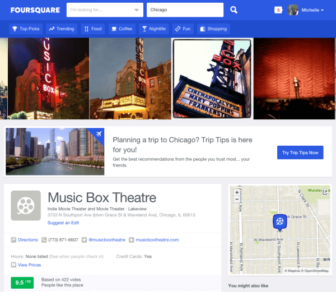Click the website link icon
Screen dimensions: 336x292
pyautogui.click(x=132, y=240)
